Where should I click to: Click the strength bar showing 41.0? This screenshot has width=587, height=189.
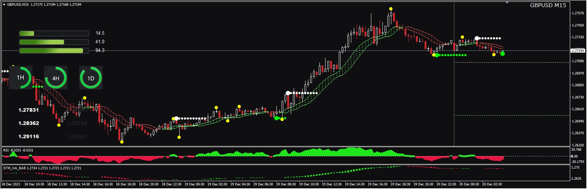[x=54, y=42]
